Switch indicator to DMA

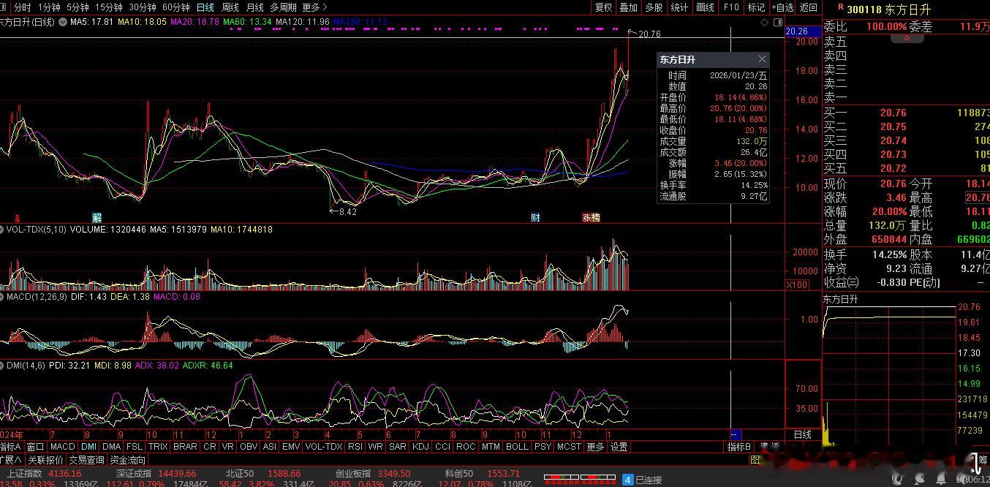click(x=112, y=447)
